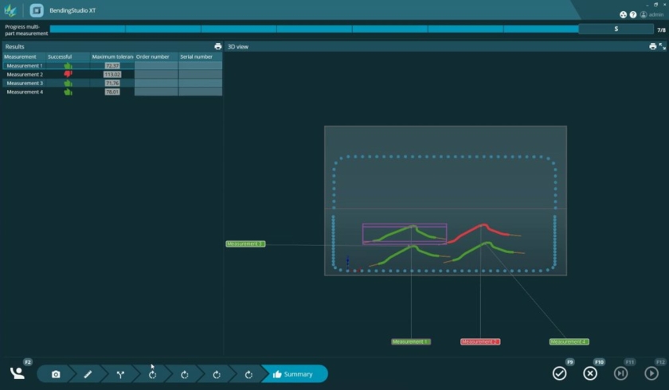
Task: Open the admin user account icon
Action: 644,14
